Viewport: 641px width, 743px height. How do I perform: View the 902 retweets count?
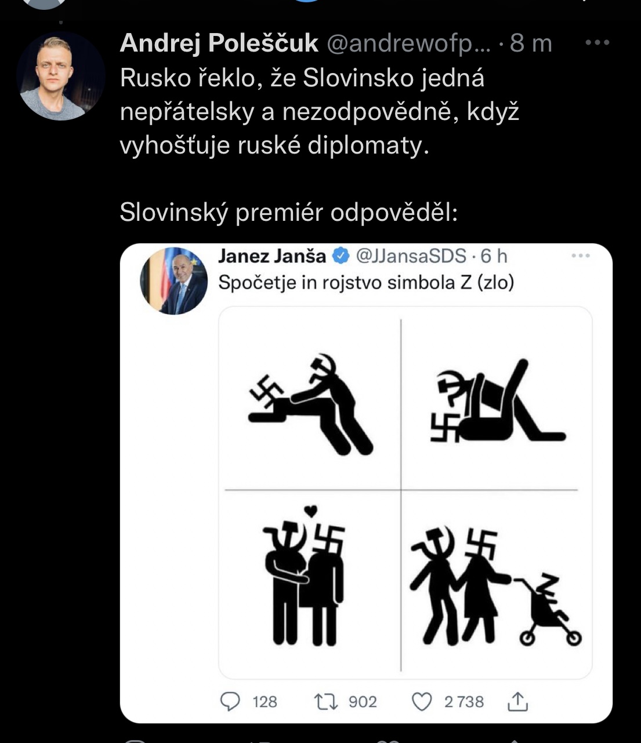(363, 702)
